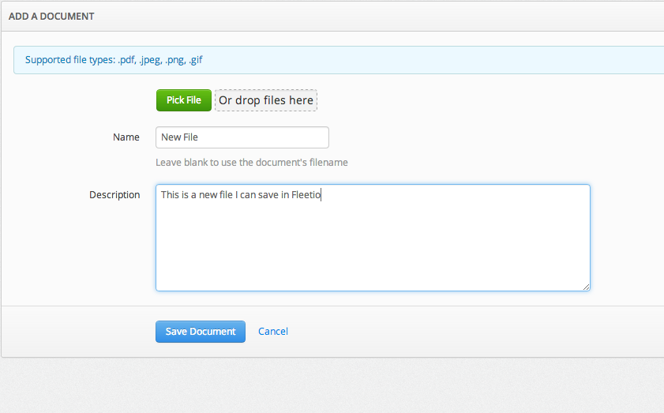664x413 pixels.
Task: Click '.gif' in the supported types notice
Action: click(x=196, y=60)
